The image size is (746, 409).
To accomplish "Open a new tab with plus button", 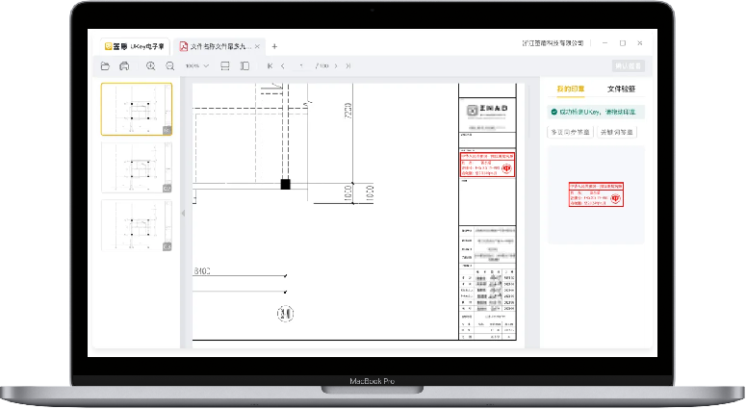I will [274, 45].
